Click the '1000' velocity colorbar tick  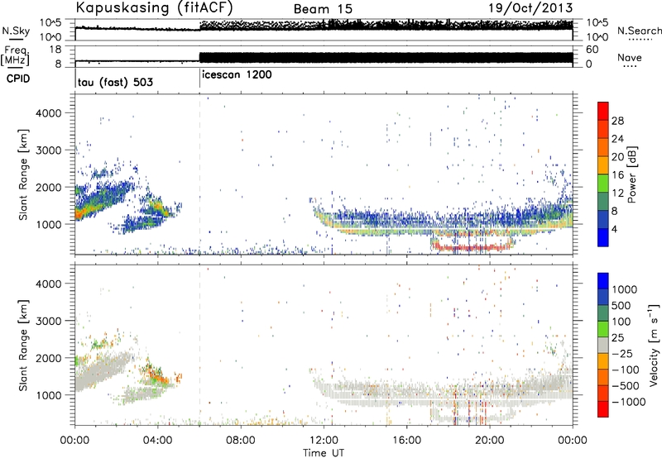pyautogui.click(x=625, y=289)
